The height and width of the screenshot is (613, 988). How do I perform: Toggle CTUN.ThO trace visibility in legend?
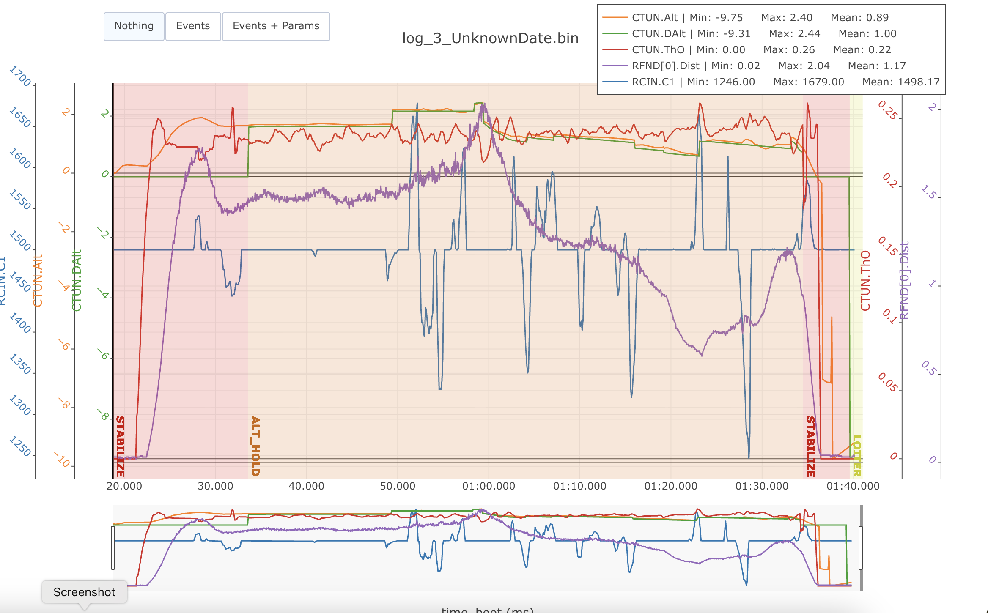coord(658,50)
